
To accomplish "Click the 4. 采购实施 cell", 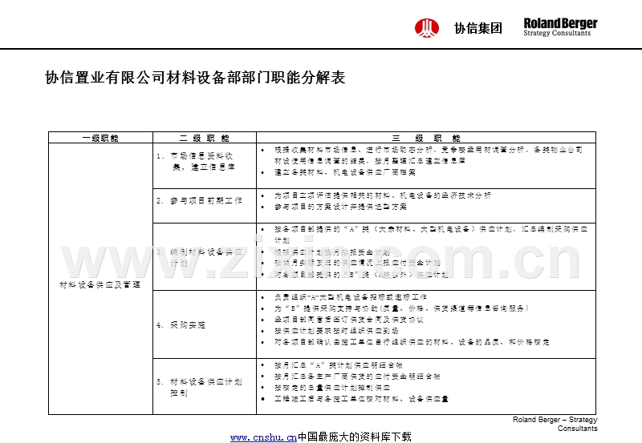I will pos(205,324).
